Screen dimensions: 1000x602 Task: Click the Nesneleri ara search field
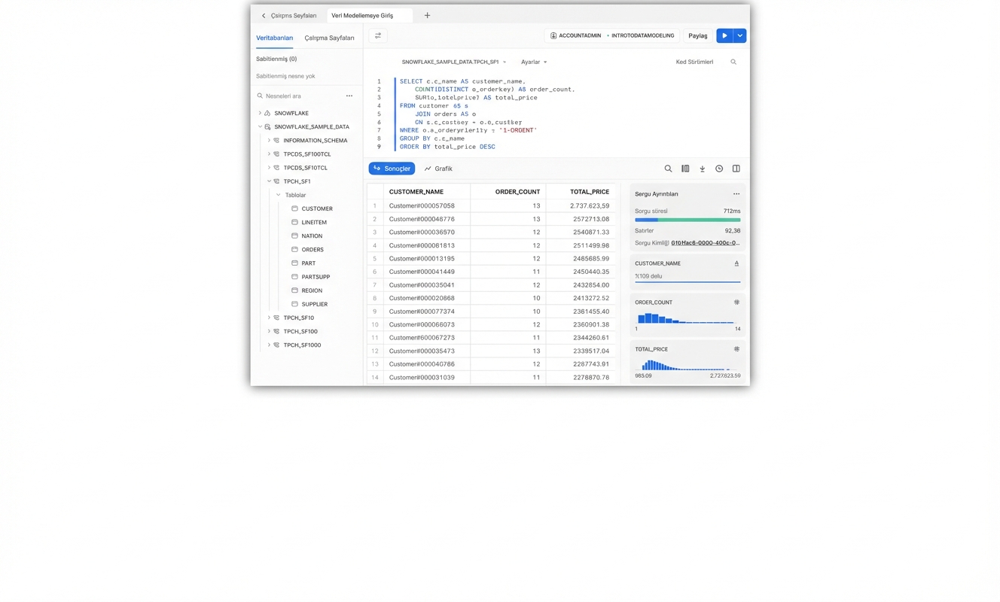[x=301, y=96]
